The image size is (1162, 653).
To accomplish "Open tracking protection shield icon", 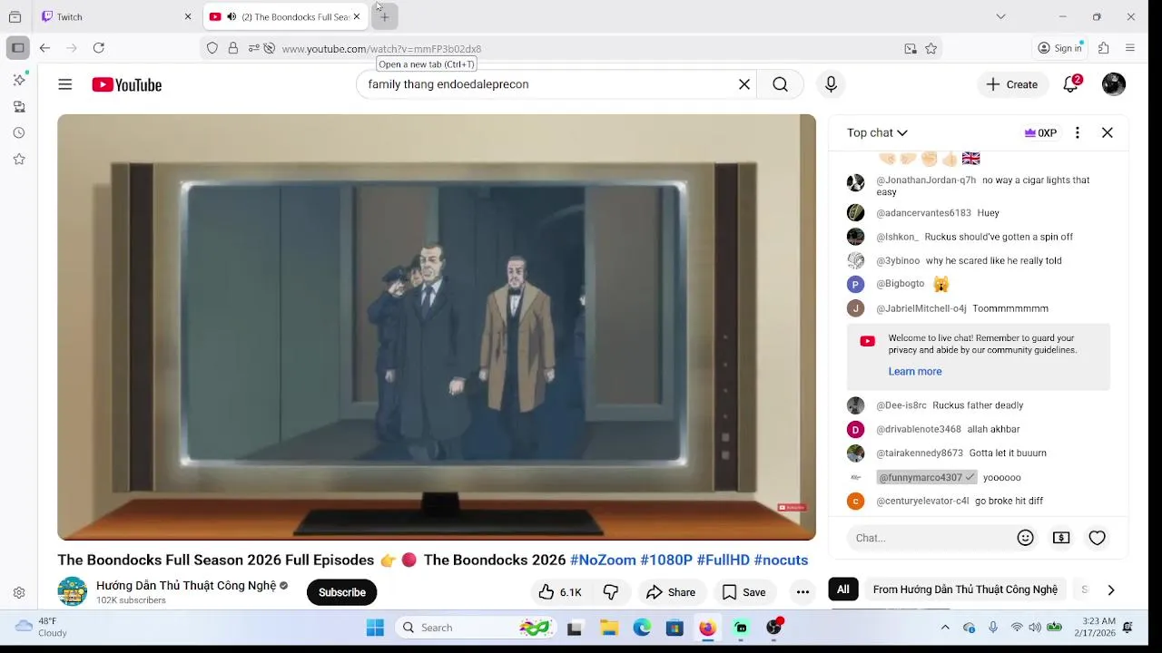I will point(212,49).
